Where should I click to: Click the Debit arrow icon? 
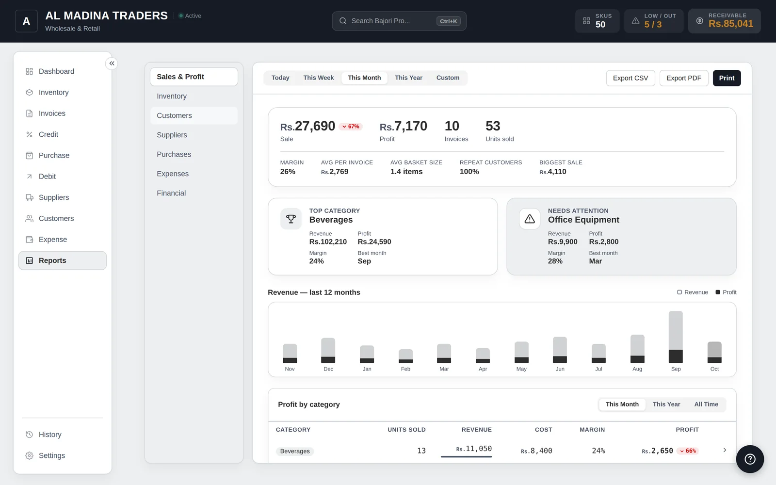pos(29,177)
